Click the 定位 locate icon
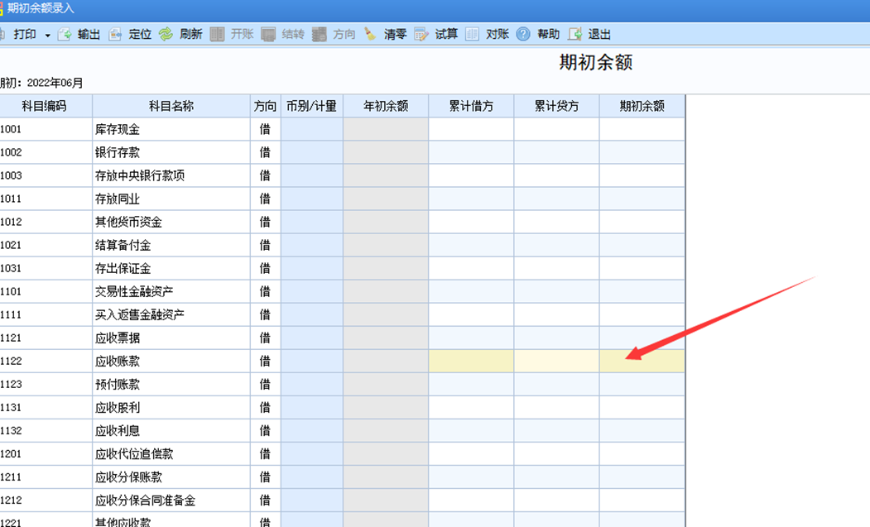 tap(115, 35)
